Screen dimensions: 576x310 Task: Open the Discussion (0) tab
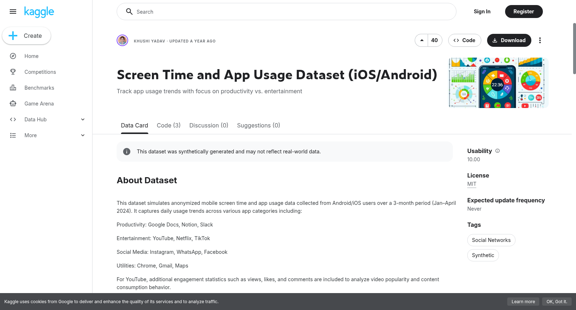tap(209, 125)
